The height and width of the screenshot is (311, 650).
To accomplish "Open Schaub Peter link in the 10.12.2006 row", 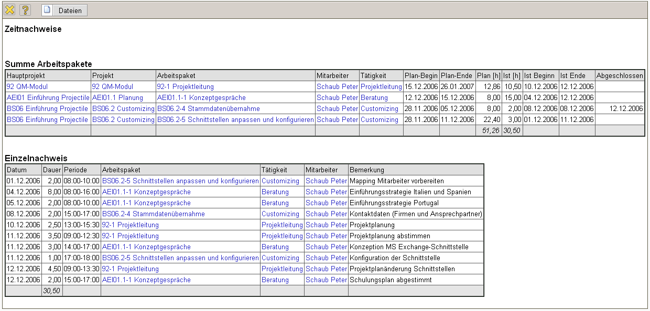I will pyautogui.click(x=326, y=225).
